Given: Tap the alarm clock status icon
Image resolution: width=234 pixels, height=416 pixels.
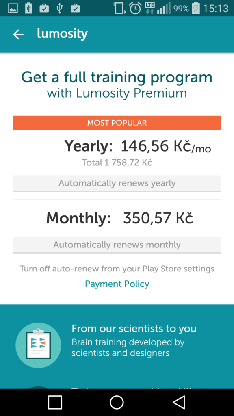Looking at the screenshot, I should pyautogui.click(x=135, y=8).
